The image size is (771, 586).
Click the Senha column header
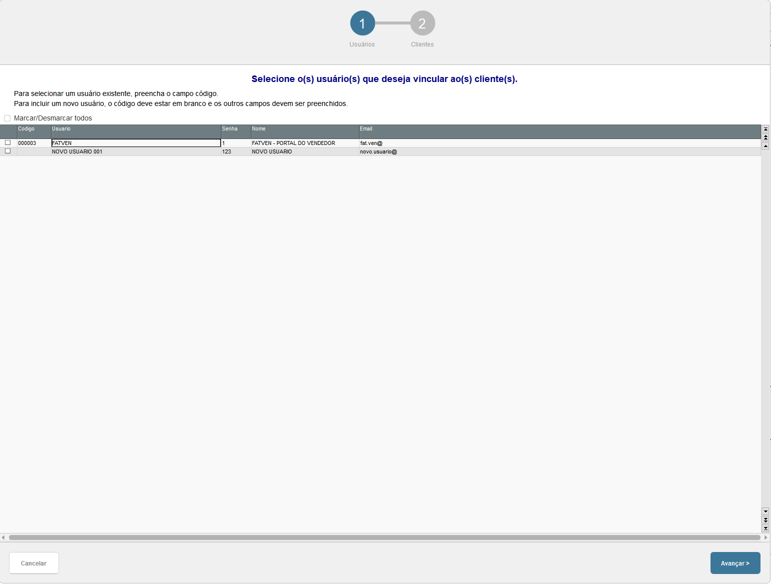[x=236, y=131]
